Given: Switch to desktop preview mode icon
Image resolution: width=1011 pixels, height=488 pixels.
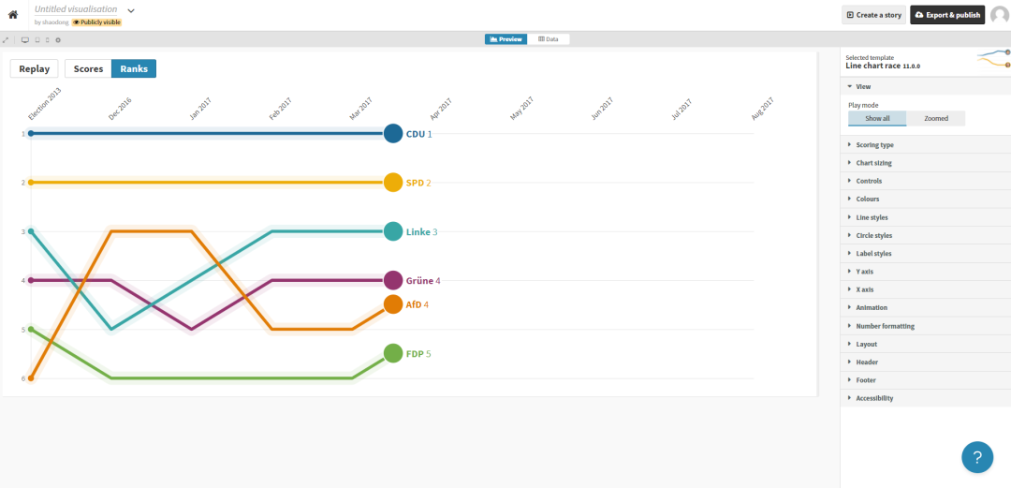Looking at the screenshot, I should click(25, 40).
